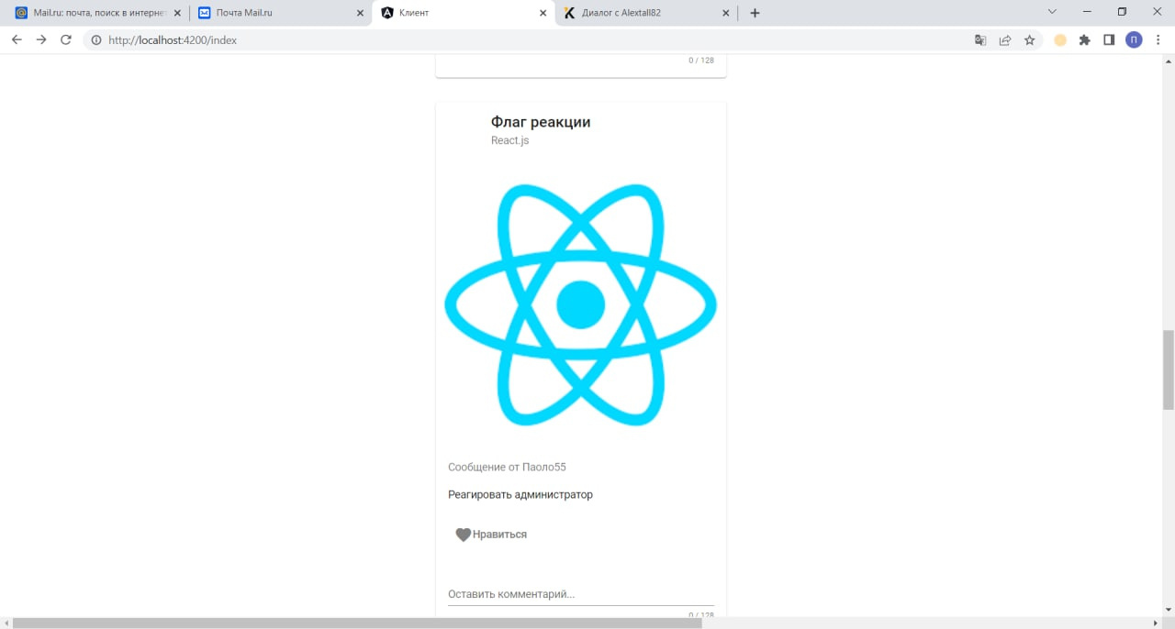This screenshot has width=1175, height=629.
Task: Click the horizontal scrollbar right arrow
Action: pos(1157,623)
